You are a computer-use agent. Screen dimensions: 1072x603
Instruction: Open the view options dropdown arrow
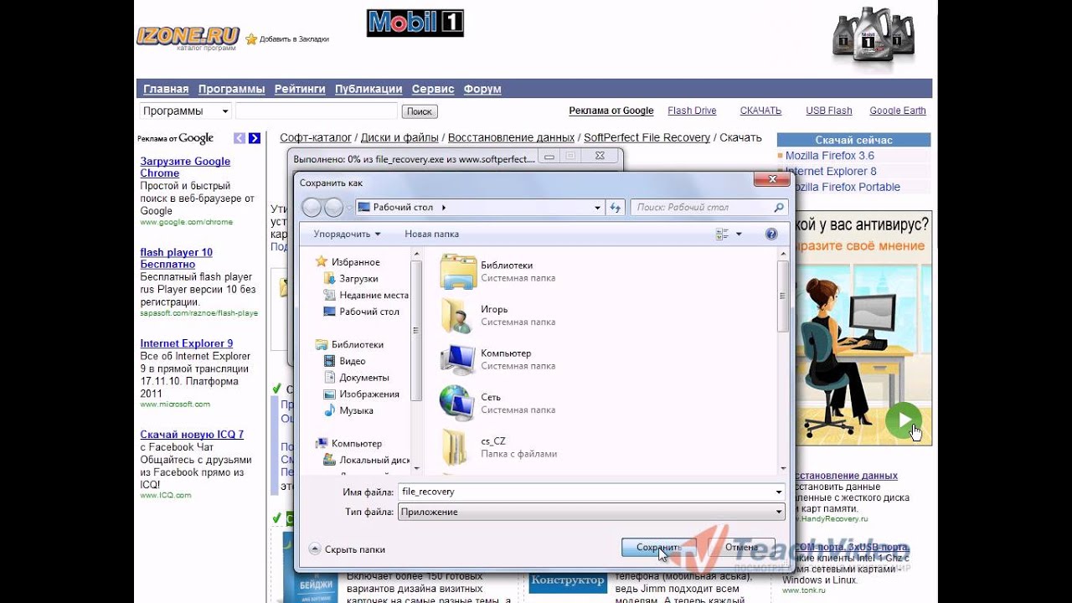738,234
